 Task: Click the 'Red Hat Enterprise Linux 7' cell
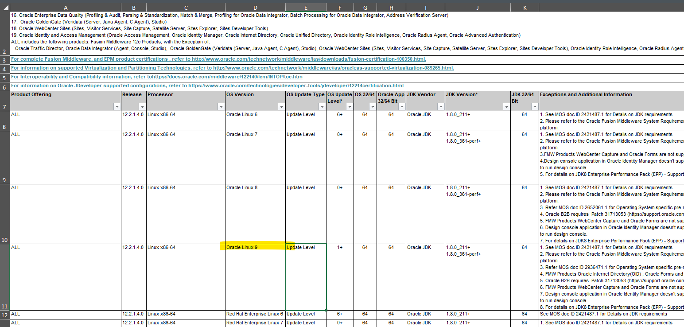click(255, 323)
